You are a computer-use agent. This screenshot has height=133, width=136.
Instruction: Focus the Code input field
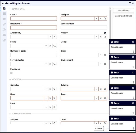pyautogui.click(x=34, y=19)
